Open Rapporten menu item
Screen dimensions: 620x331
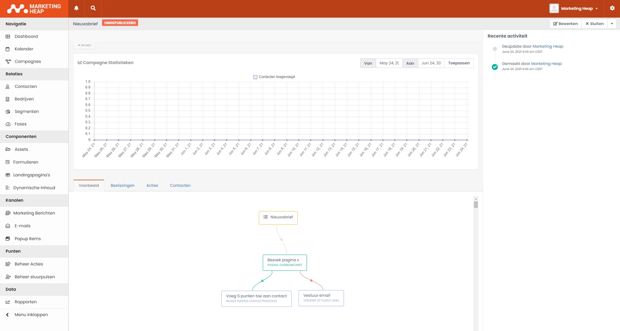25,302
